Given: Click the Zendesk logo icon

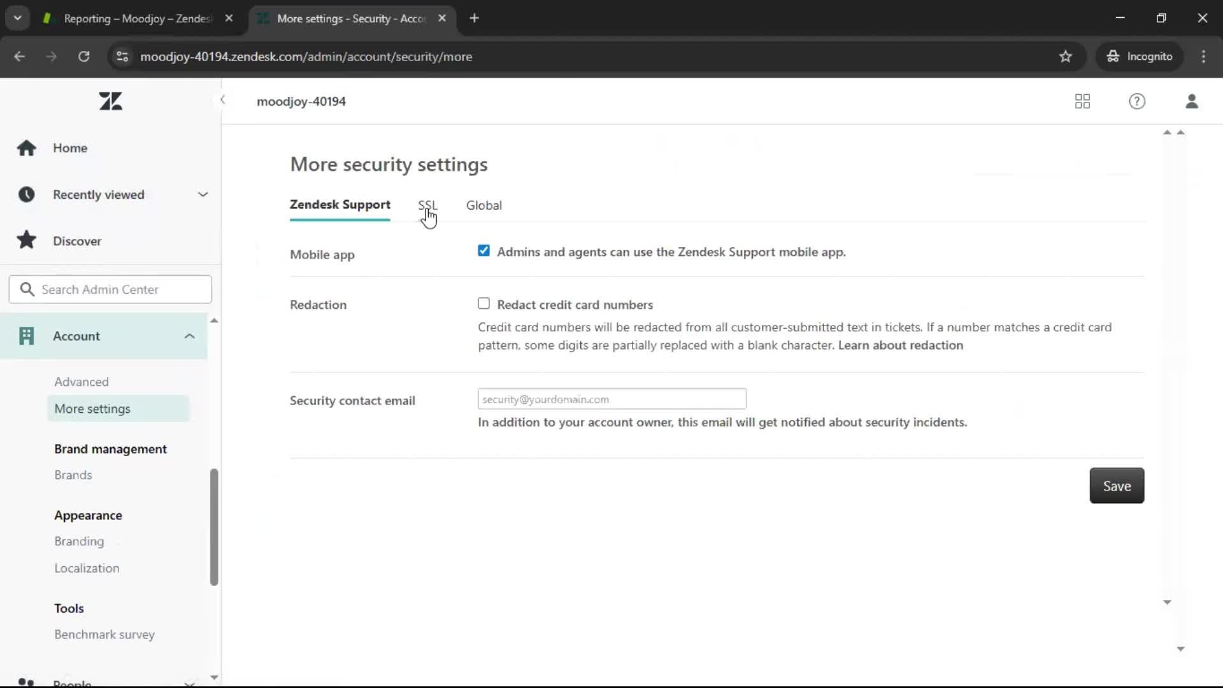Looking at the screenshot, I should 110,101.
